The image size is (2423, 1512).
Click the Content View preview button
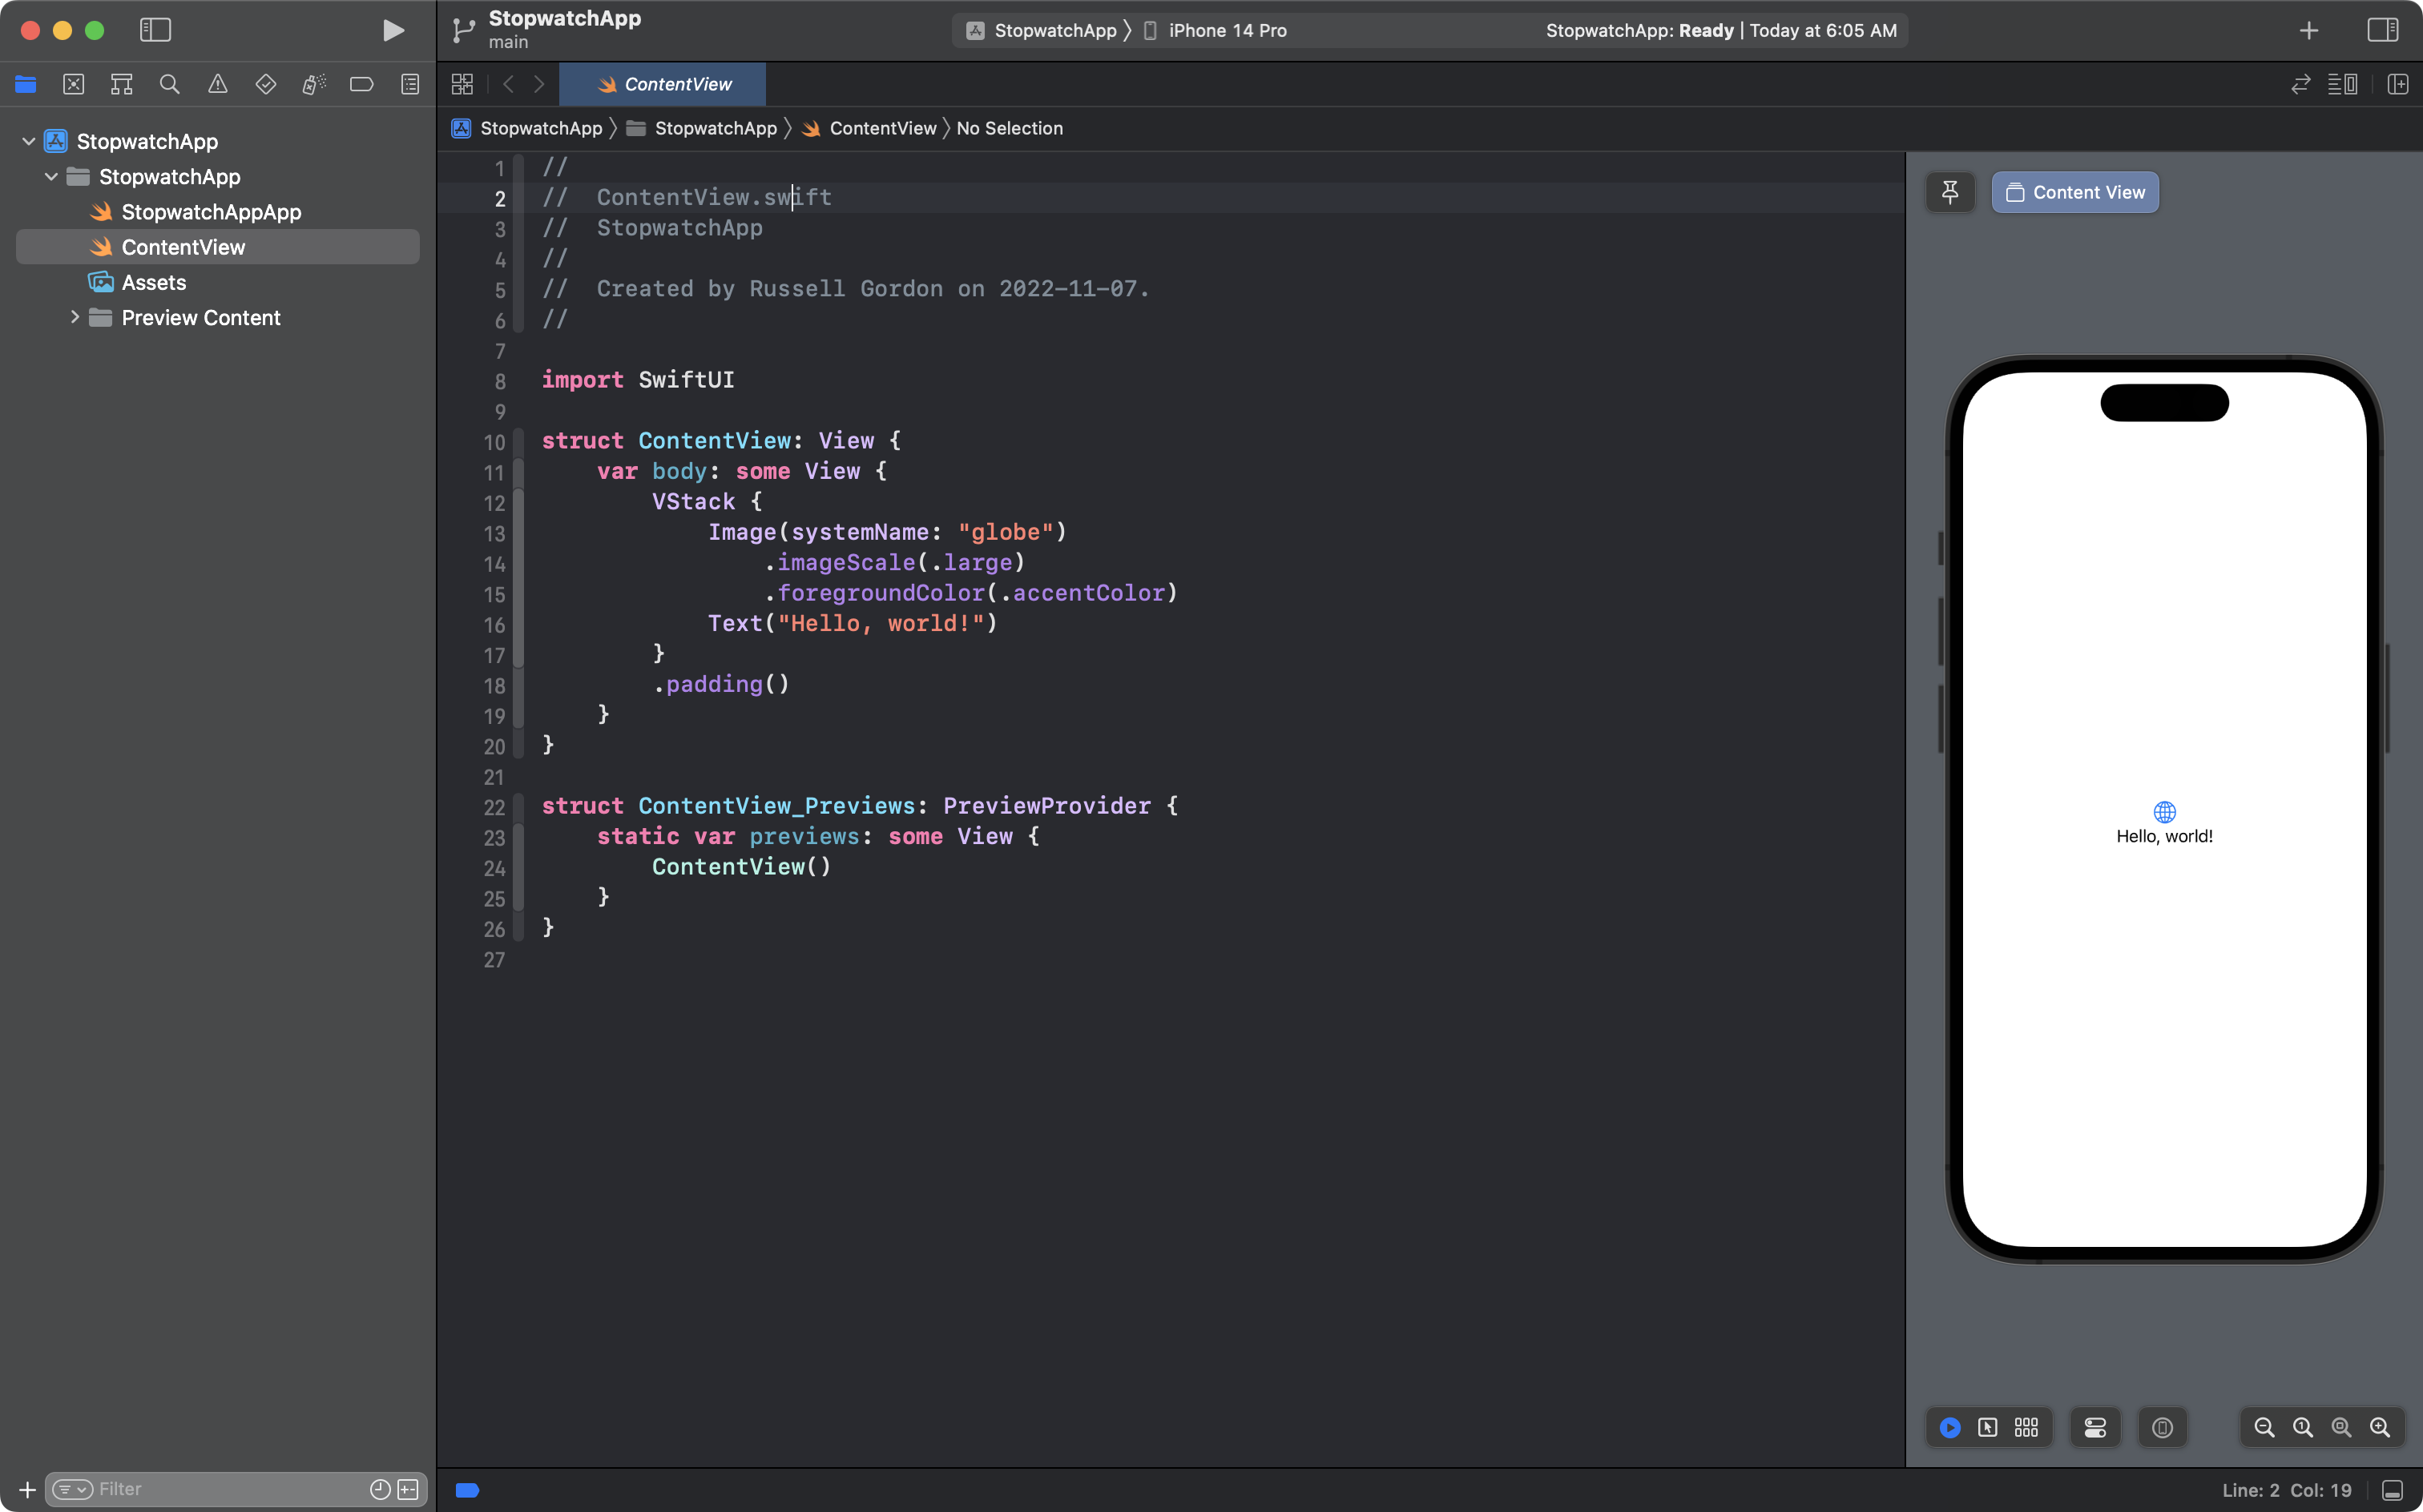pyautogui.click(x=2075, y=192)
